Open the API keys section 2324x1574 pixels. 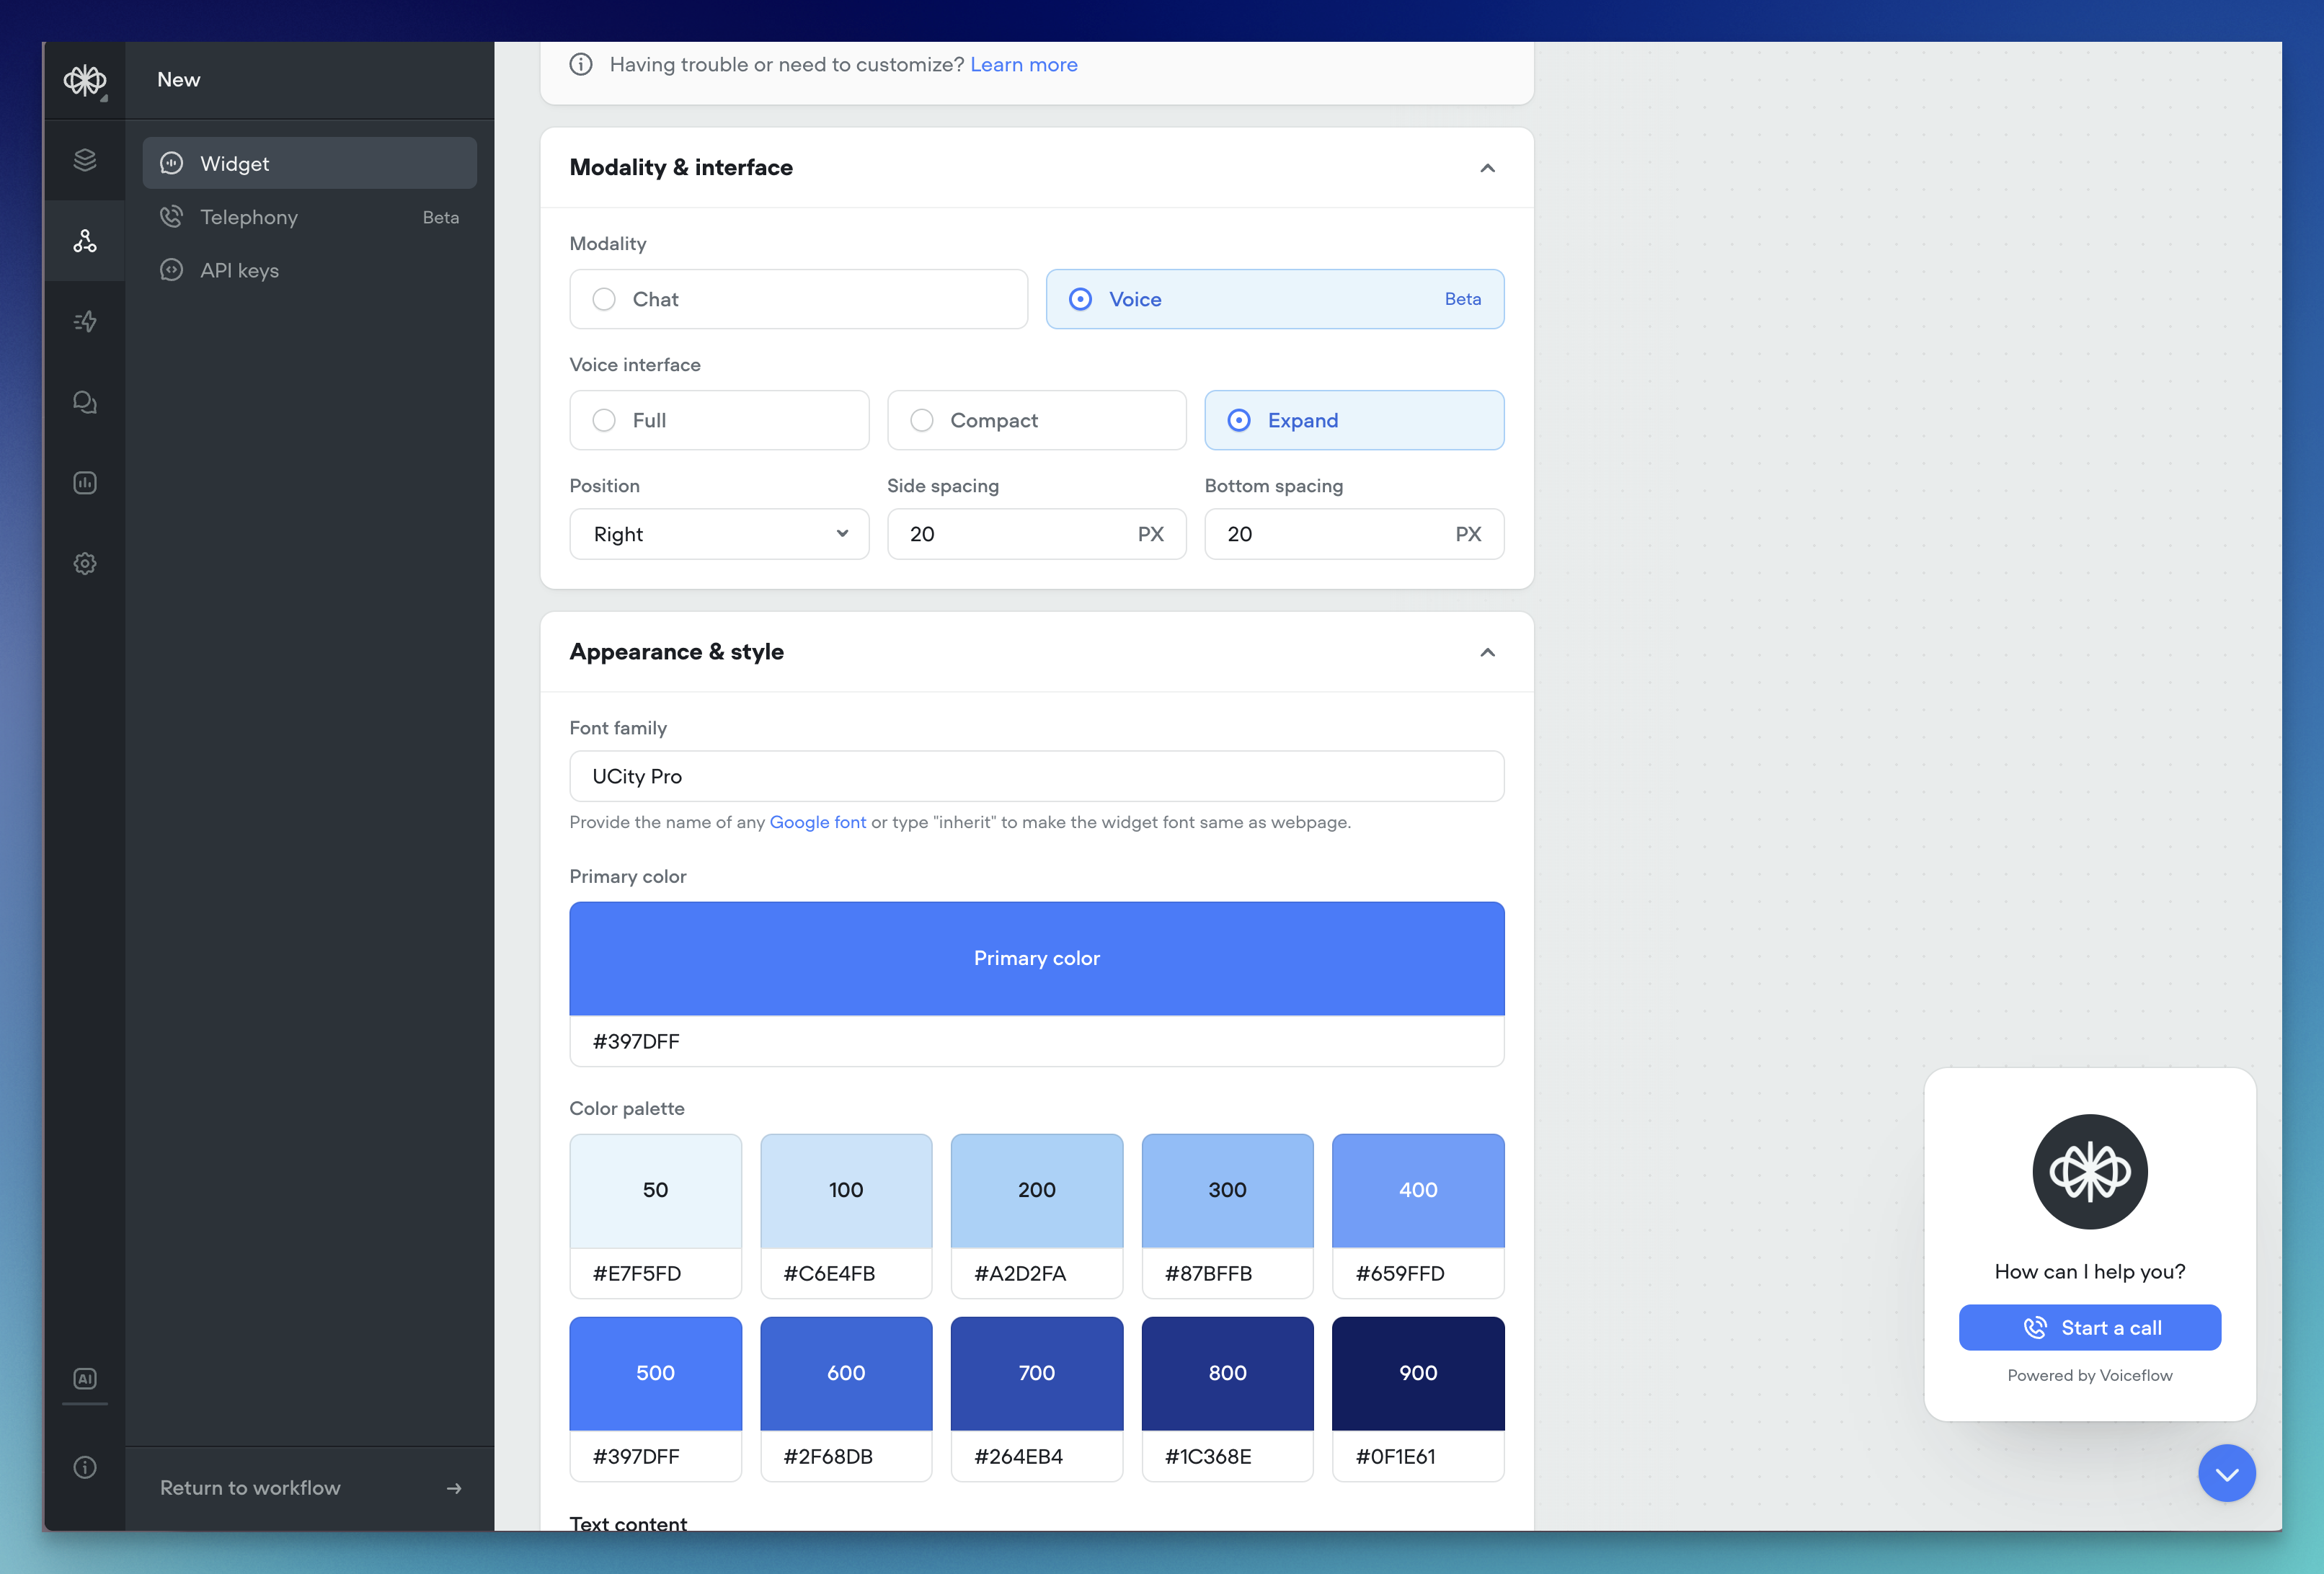(x=238, y=269)
